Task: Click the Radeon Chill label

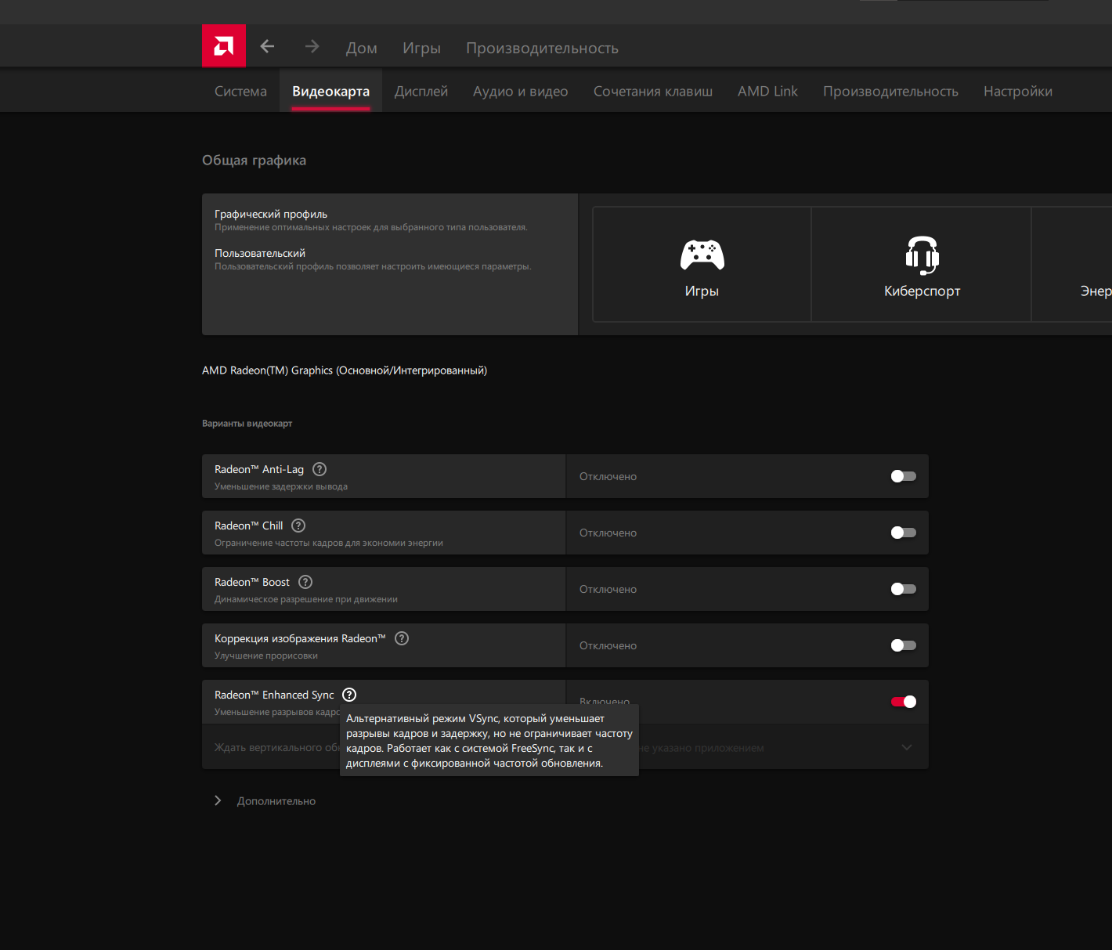Action: coord(249,526)
